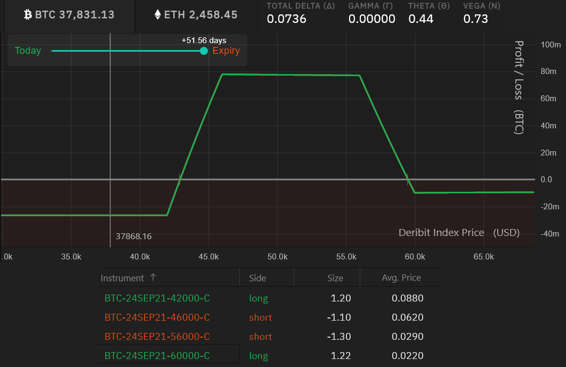566x367 pixels.
Task: Select the BTC-24SEP21-56000-C row
Action: pyautogui.click(x=157, y=337)
